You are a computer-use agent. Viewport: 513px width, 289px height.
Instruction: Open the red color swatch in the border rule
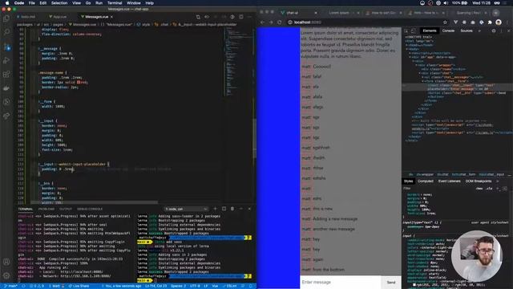tap(79, 82)
